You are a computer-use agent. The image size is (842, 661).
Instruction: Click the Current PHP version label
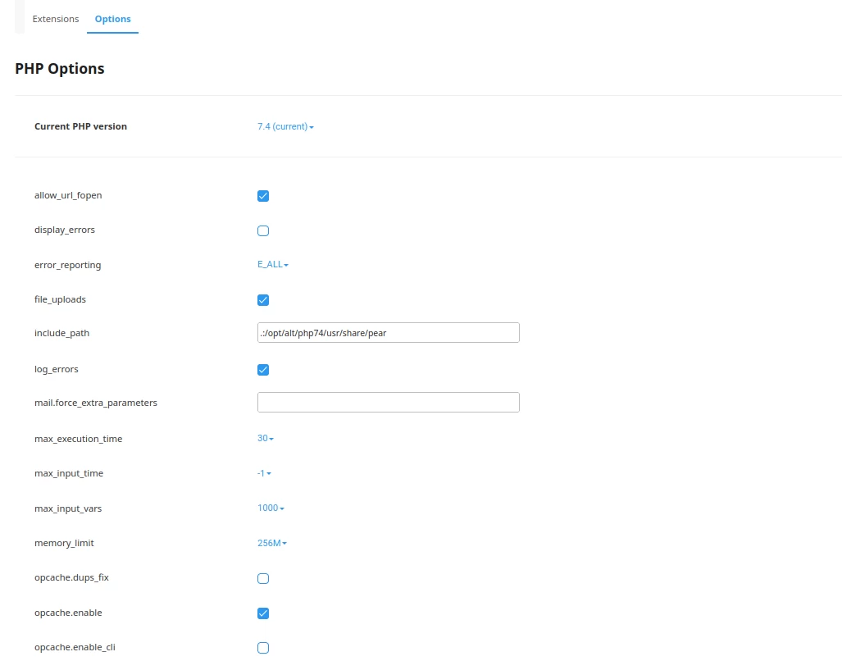click(x=80, y=126)
